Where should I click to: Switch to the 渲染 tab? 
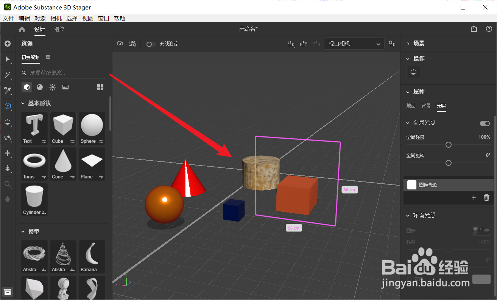59,29
